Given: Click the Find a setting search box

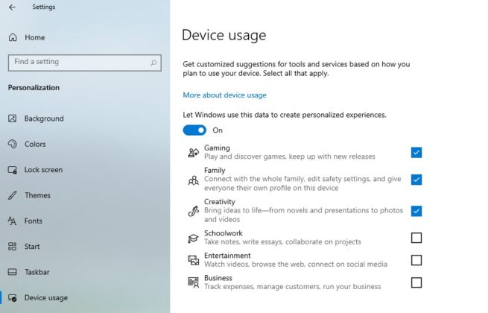Looking at the screenshot, I should point(85,63).
